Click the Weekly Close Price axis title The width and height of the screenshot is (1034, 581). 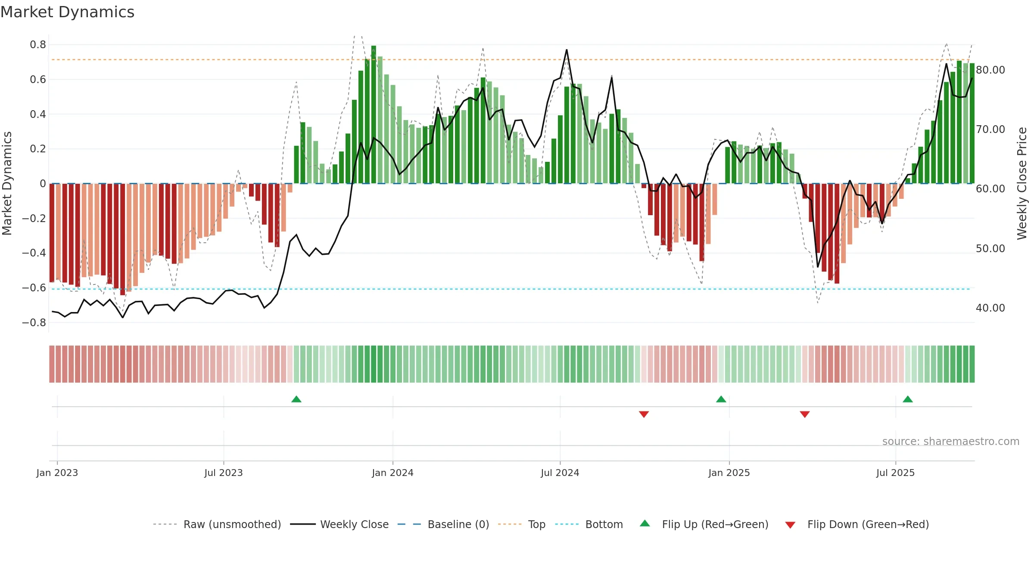click(1022, 183)
